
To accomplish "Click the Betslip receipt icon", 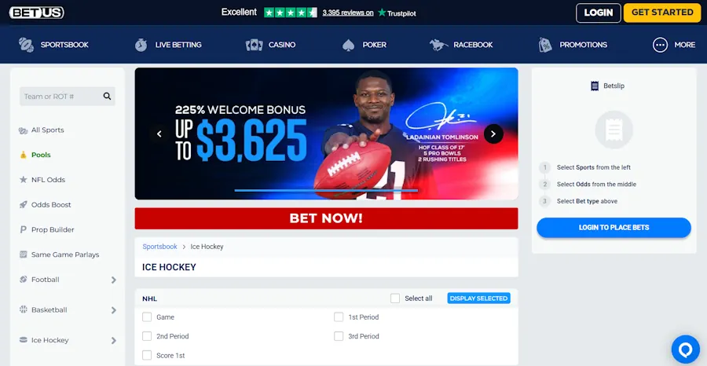I will (x=595, y=86).
